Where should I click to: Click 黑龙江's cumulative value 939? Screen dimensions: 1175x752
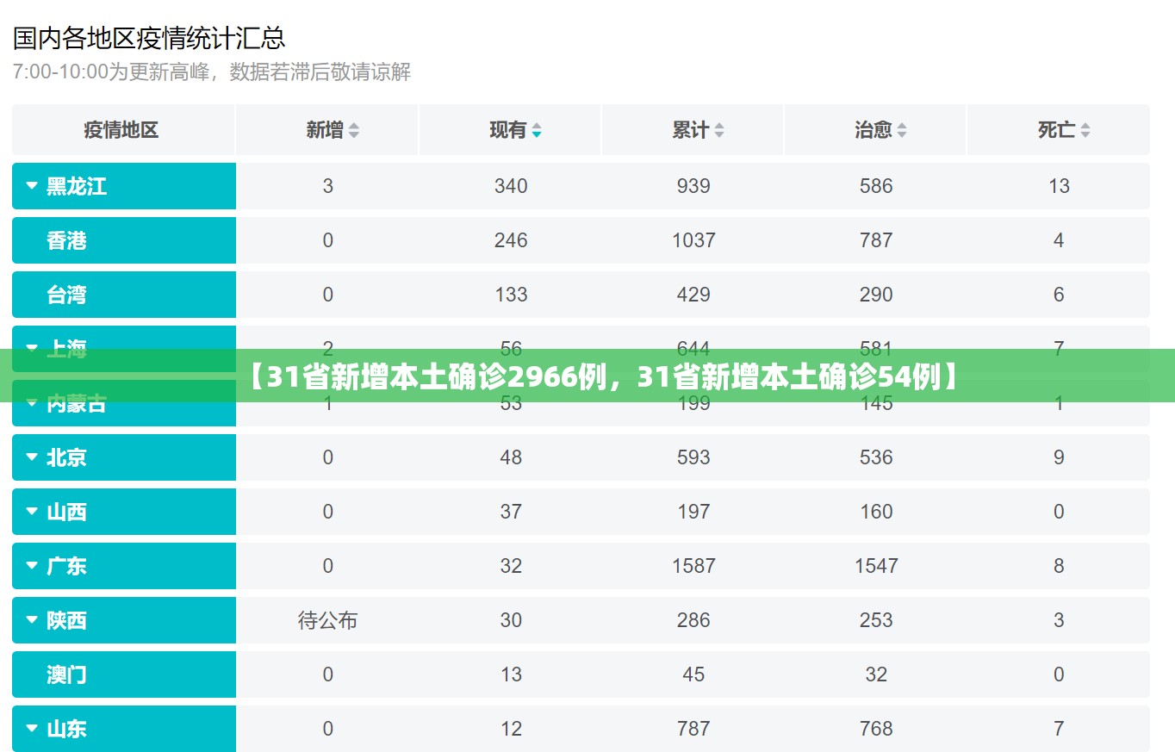[x=693, y=186]
